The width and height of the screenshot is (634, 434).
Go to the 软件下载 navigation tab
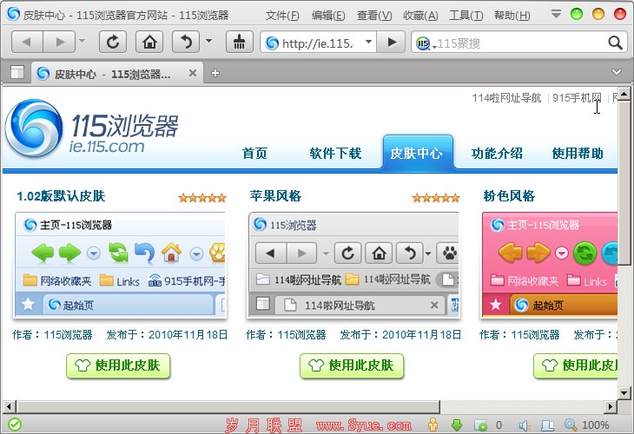pyautogui.click(x=335, y=153)
